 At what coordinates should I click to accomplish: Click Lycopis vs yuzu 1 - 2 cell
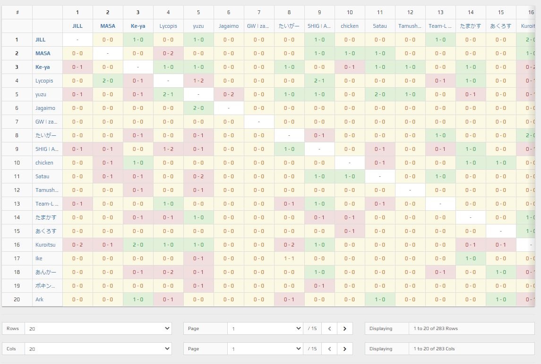tap(198, 81)
